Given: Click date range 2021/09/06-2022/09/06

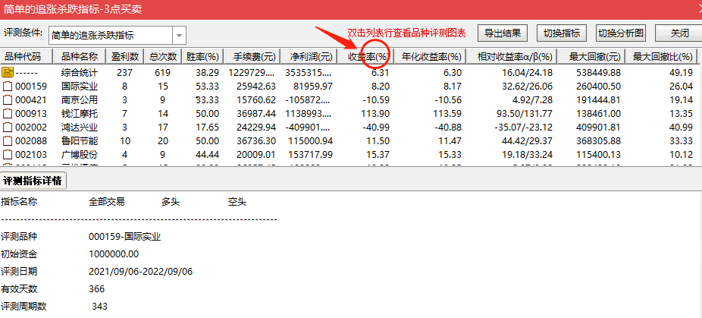Looking at the screenshot, I should click(141, 272).
